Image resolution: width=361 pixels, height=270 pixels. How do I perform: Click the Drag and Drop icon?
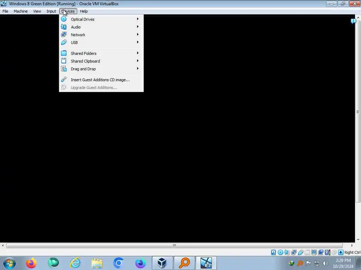point(64,69)
